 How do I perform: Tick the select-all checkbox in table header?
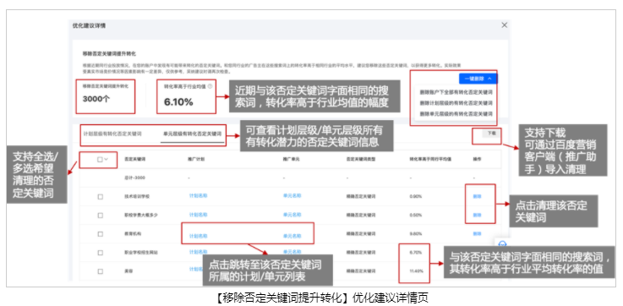(100, 160)
